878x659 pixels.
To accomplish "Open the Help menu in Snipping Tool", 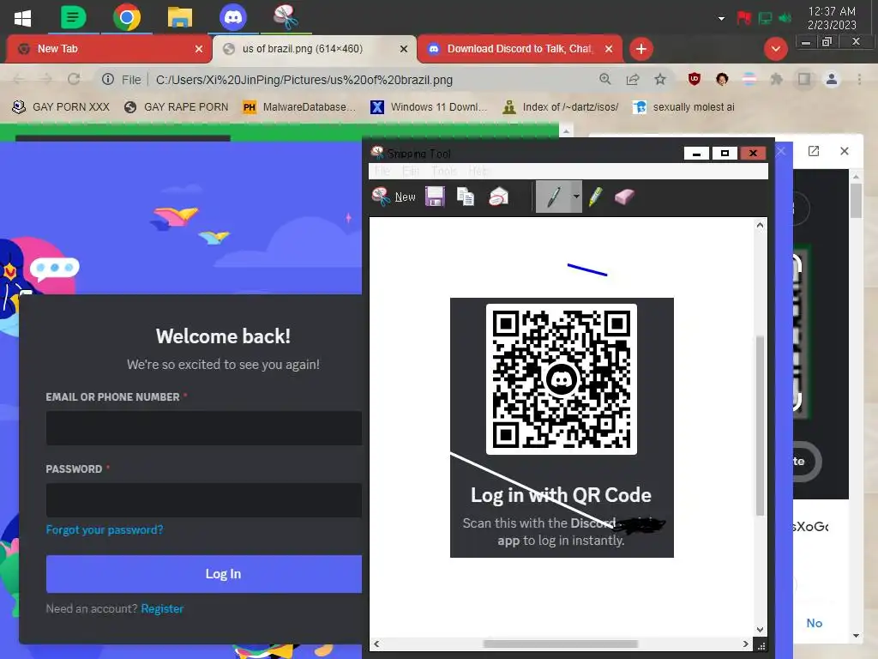I will coord(478,171).
